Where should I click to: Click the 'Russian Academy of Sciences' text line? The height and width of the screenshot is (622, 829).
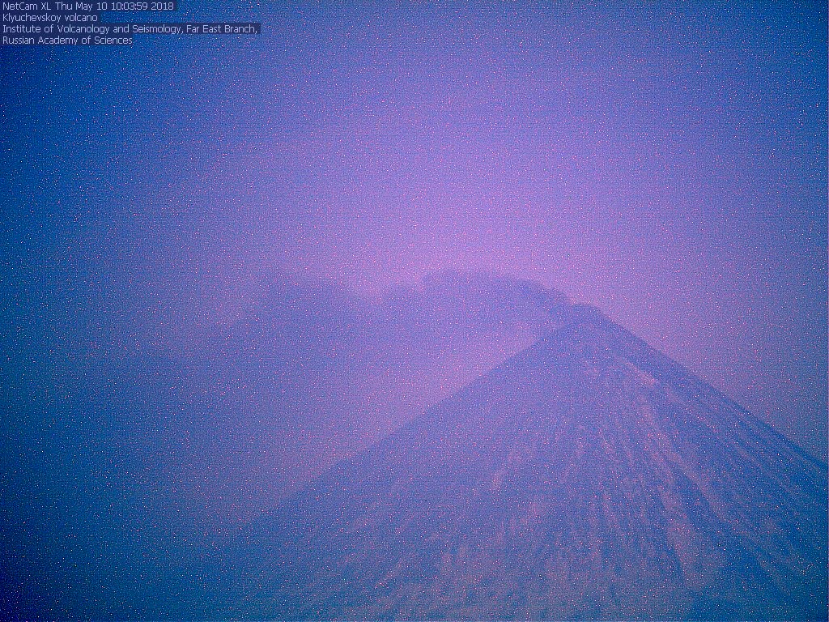[x=67, y=40]
